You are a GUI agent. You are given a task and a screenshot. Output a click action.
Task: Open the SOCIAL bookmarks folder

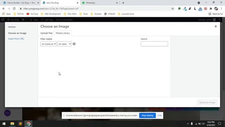[x=19, y=14]
